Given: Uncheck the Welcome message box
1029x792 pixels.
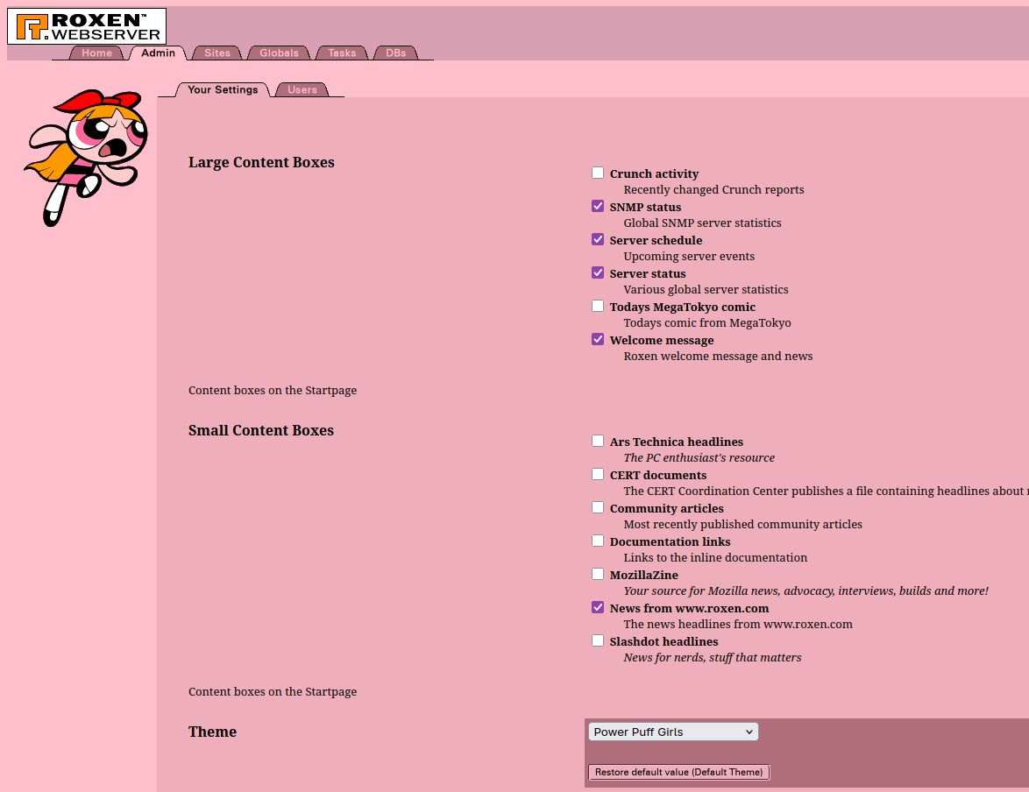Looking at the screenshot, I should [598, 339].
